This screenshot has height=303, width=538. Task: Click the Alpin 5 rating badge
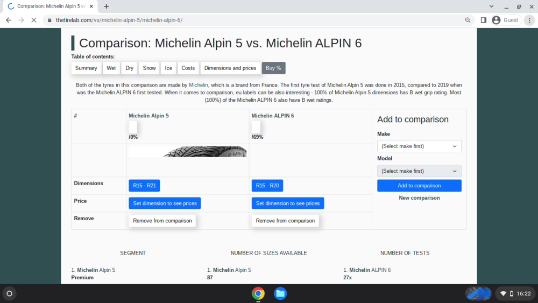[x=133, y=128]
